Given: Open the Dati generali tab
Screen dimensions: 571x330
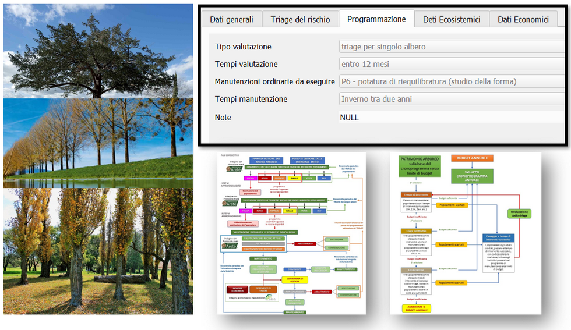Looking at the screenshot, I should coord(232,20).
